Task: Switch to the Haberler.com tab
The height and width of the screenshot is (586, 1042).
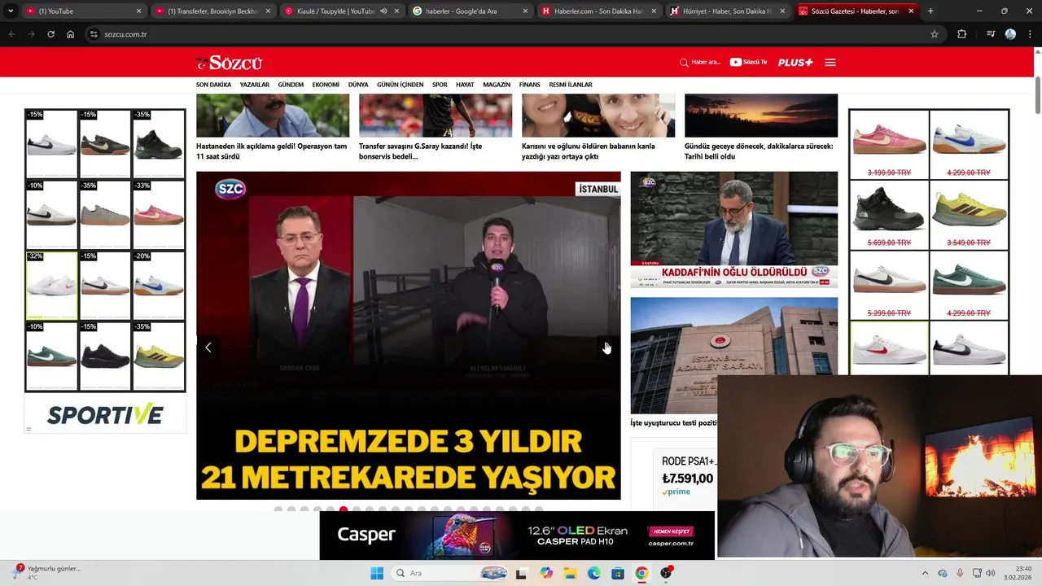Action: pyautogui.click(x=598, y=11)
